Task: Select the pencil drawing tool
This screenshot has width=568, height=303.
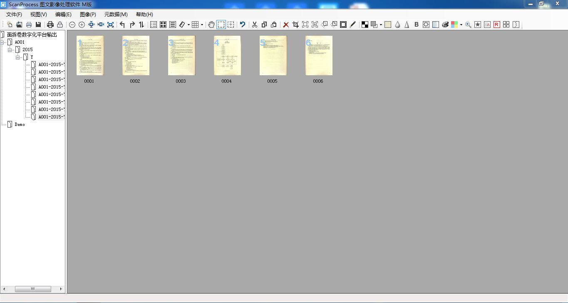Action: tap(353, 25)
